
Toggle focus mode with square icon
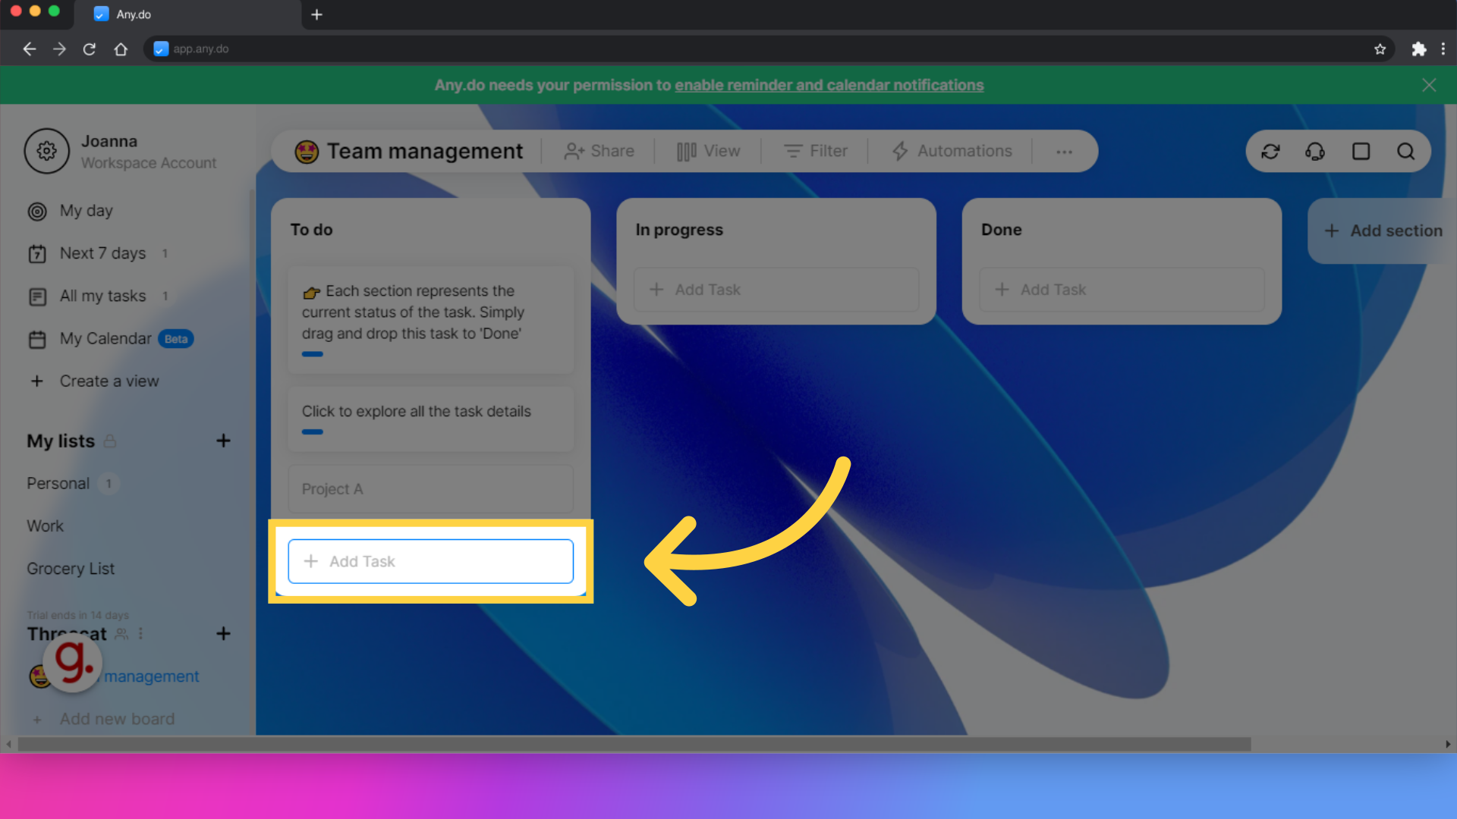click(1360, 151)
